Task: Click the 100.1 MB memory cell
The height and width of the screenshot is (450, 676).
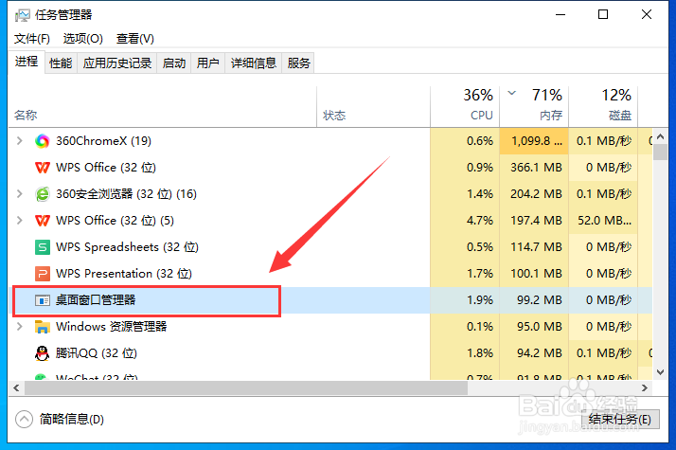Action: [534, 274]
